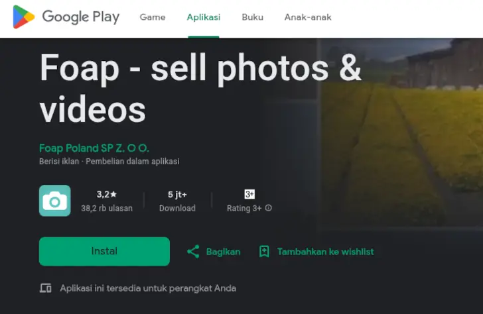
Task: Click the 3+ content rating badge icon
Action: pos(249,194)
